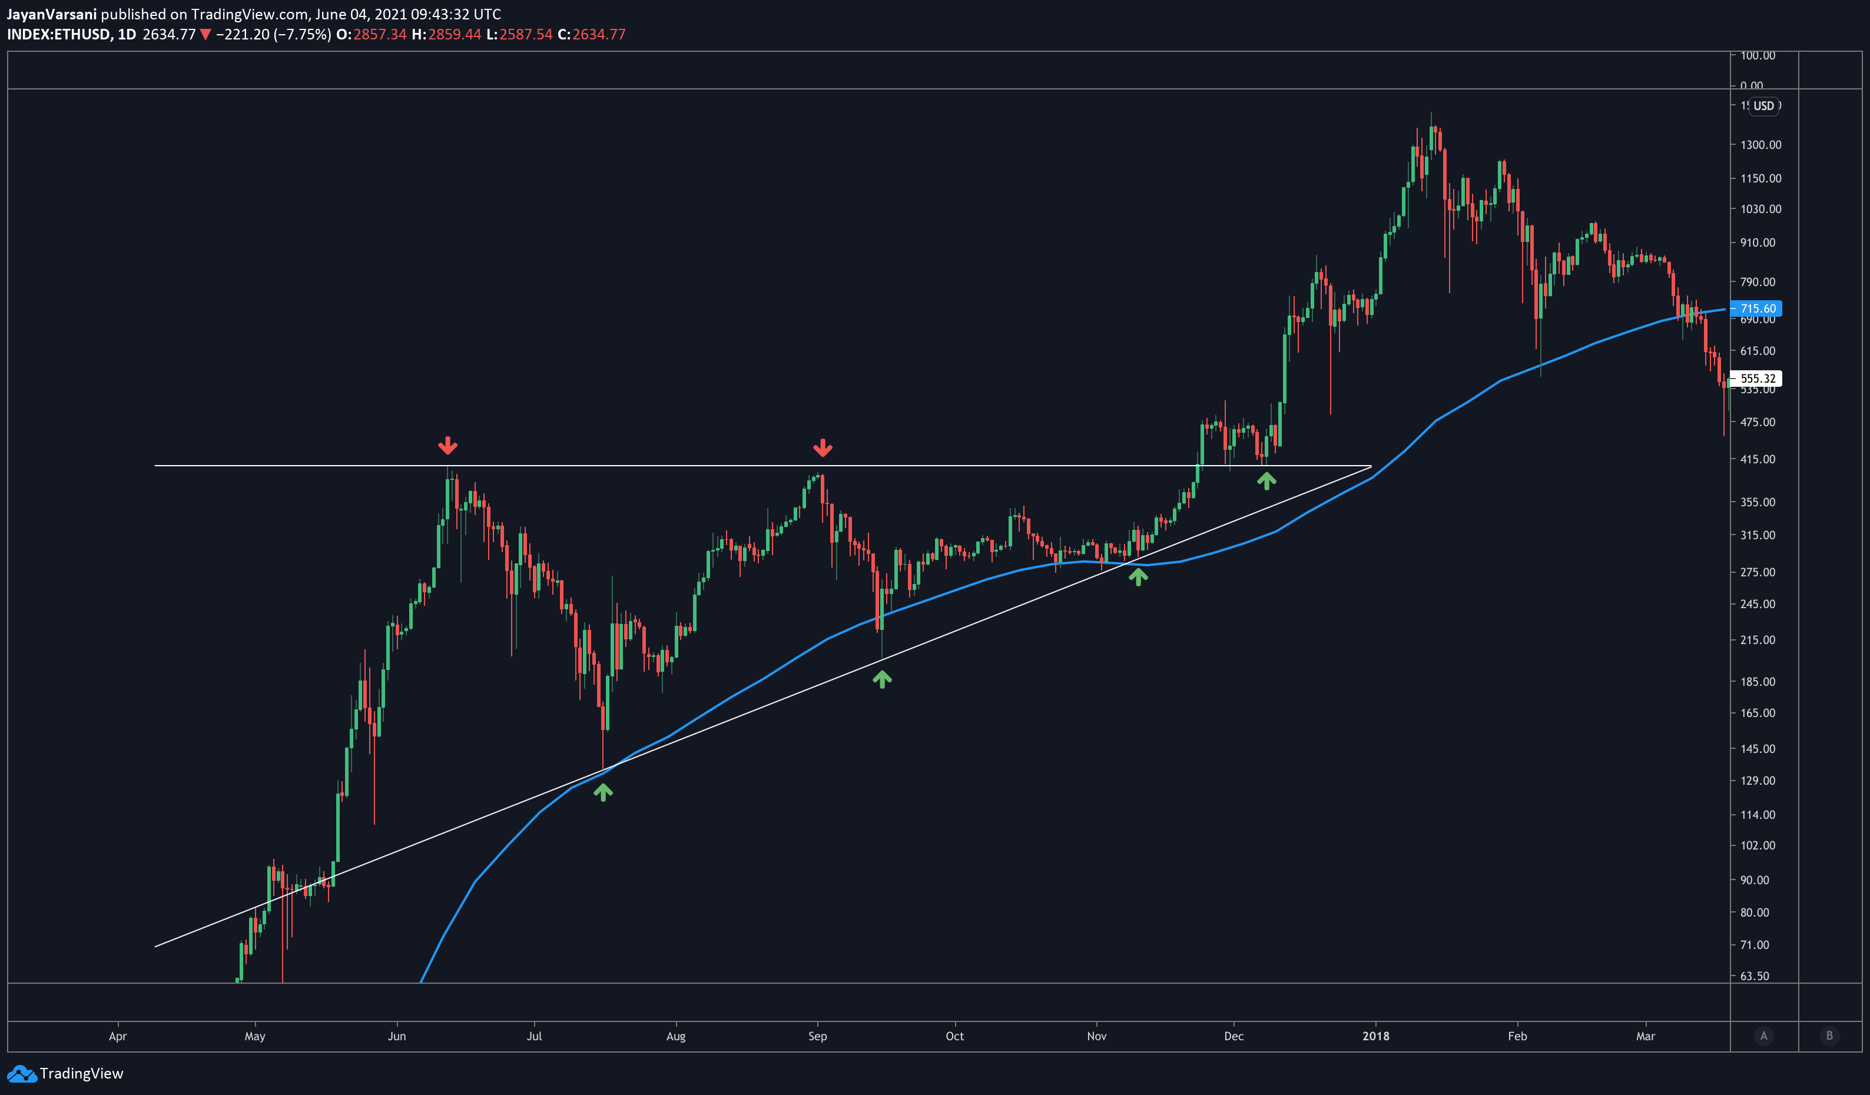Click the 80.00 price axis label
This screenshot has width=1870, height=1095.
point(1755,912)
